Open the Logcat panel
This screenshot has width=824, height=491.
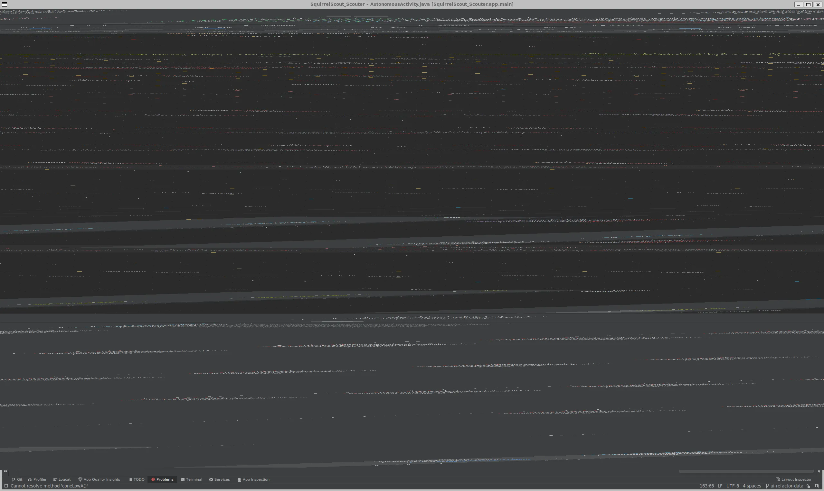tap(64, 479)
